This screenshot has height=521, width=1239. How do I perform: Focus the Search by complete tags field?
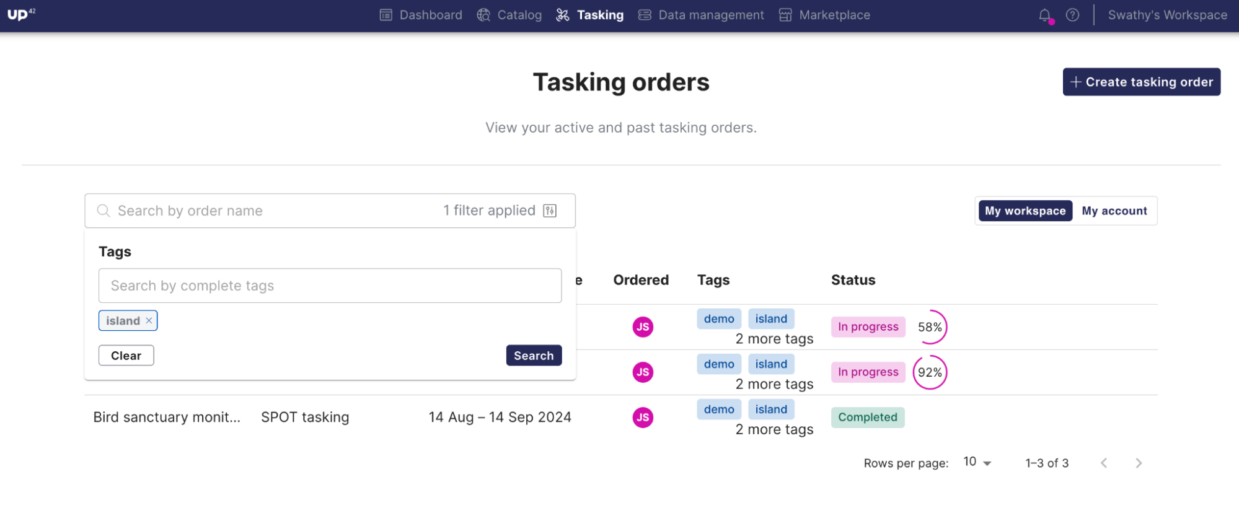click(330, 286)
